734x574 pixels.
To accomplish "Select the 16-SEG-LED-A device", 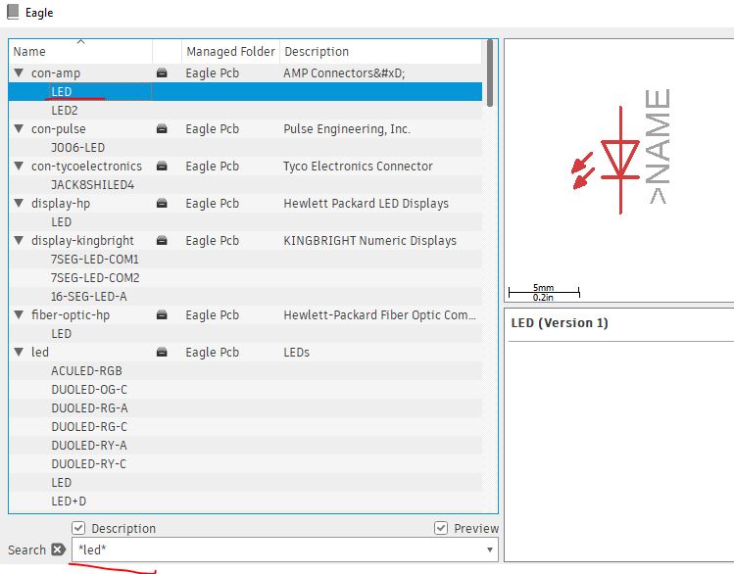I will (89, 296).
